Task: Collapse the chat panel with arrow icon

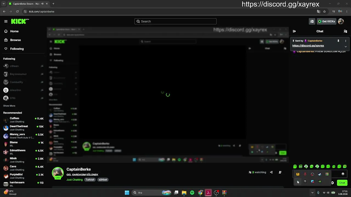Action: pos(294,31)
